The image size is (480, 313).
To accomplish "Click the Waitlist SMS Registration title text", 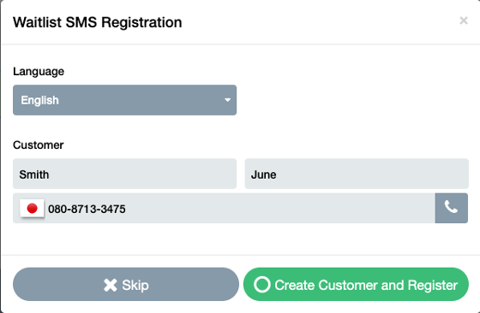I will [98, 22].
